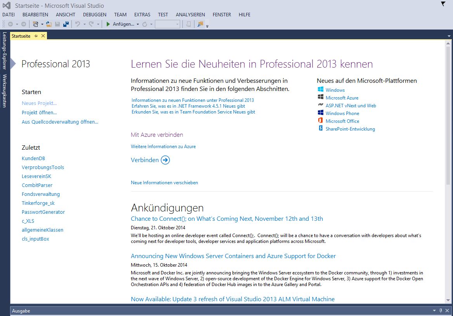Open the navigate backward history dropdown
This screenshot has height=316, width=453.
pyautogui.click(x=17, y=24)
